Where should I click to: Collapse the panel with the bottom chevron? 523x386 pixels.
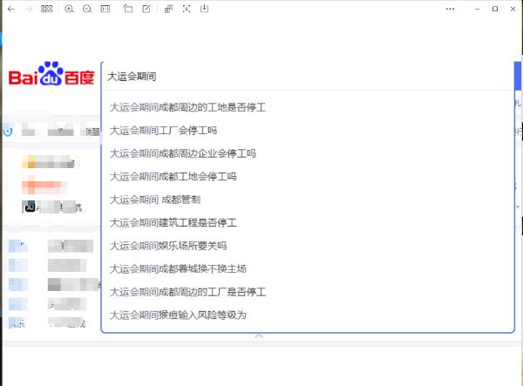[x=258, y=336]
